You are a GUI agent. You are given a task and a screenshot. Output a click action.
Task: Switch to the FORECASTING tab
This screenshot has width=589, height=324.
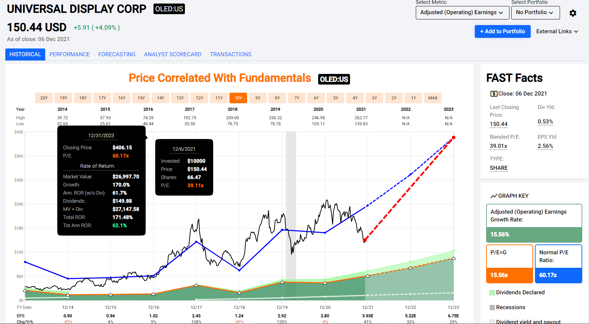(117, 54)
